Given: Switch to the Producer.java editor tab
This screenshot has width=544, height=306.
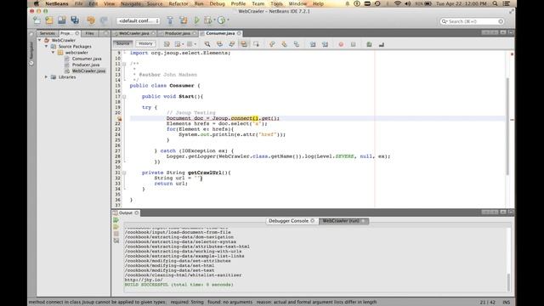Looking at the screenshot, I should [178, 33].
